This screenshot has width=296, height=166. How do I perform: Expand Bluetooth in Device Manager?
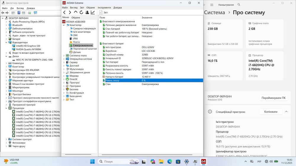click(x=6, y=25)
